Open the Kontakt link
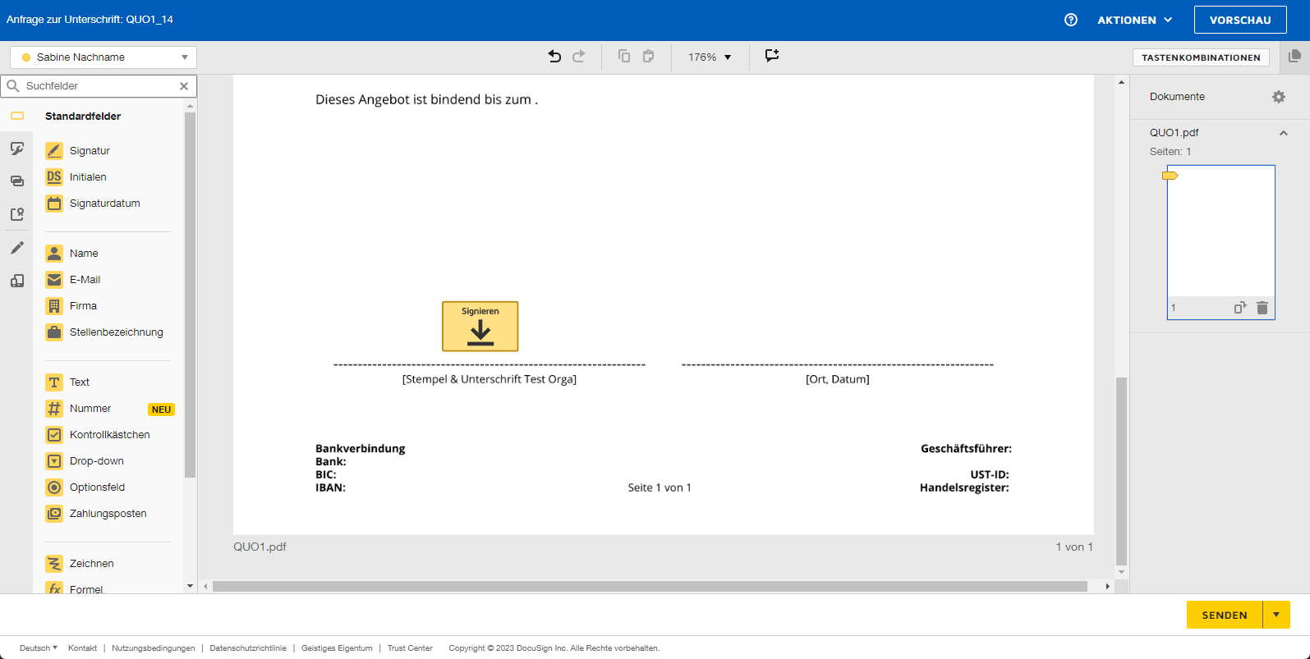The image size is (1310, 659). tap(82, 648)
